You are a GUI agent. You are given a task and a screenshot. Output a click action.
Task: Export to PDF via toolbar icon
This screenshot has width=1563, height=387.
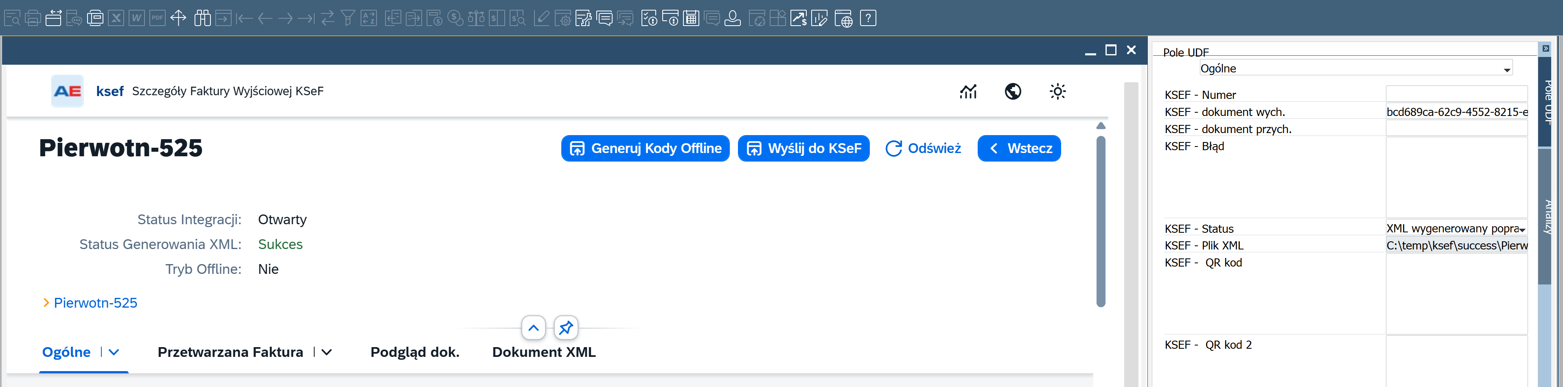(157, 18)
